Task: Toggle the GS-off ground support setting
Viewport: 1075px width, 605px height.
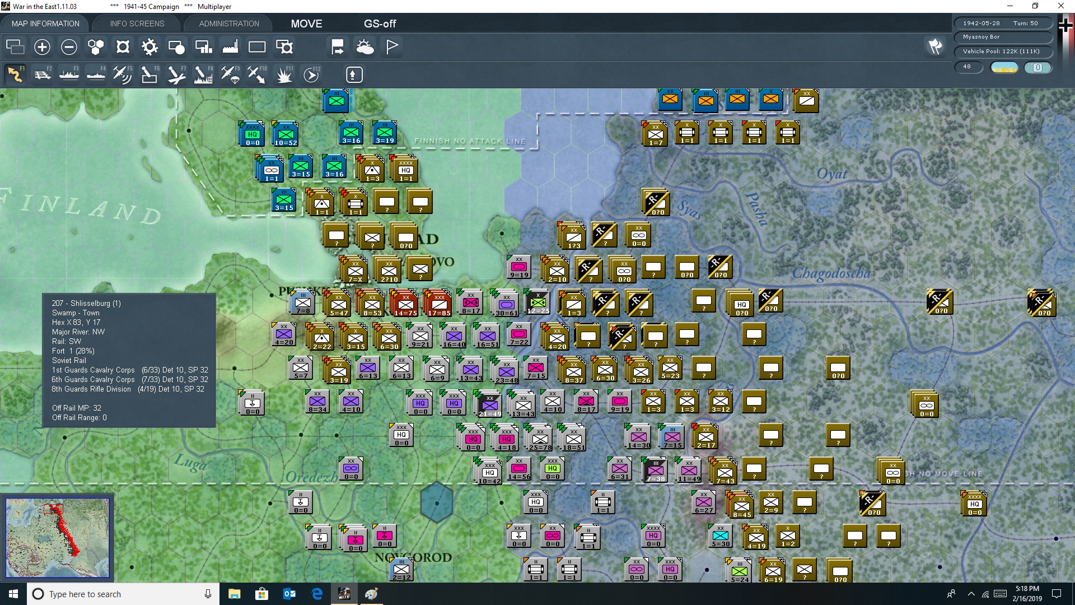Action: pyautogui.click(x=380, y=24)
